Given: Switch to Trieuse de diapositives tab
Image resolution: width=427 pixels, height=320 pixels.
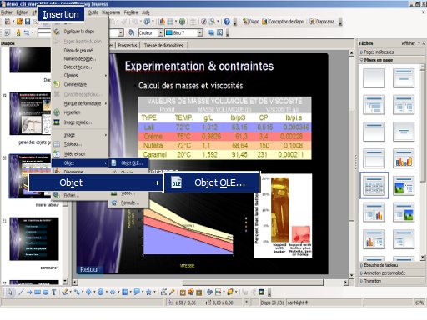Looking at the screenshot, I should coord(163,45).
